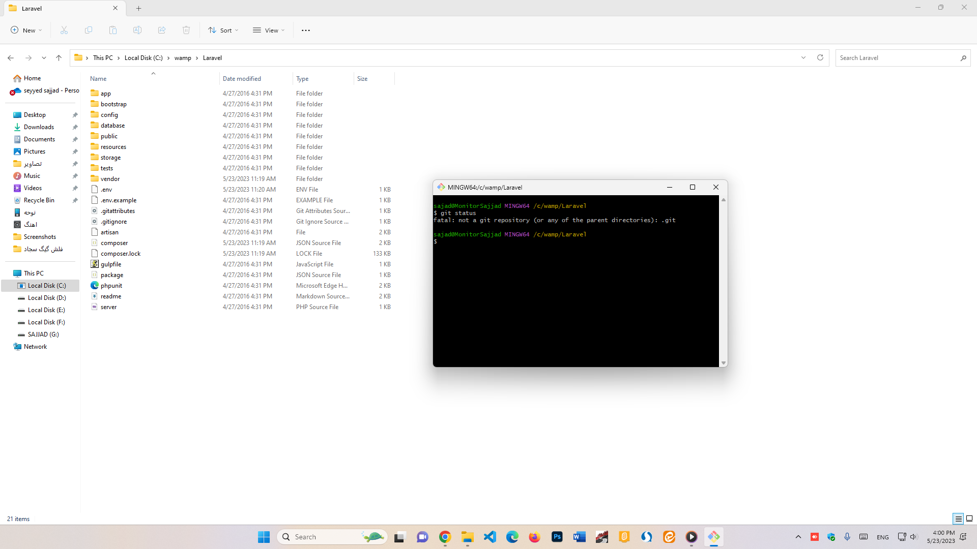Show hidden system tray icons

798,537
